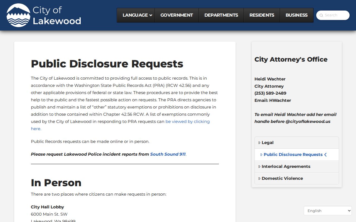Click the City Hall Lobby label
Image resolution: width=356 pixels, height=222 pixels.
click(47, 207)
